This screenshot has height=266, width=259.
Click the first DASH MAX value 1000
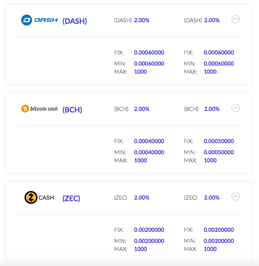[140, 72]
